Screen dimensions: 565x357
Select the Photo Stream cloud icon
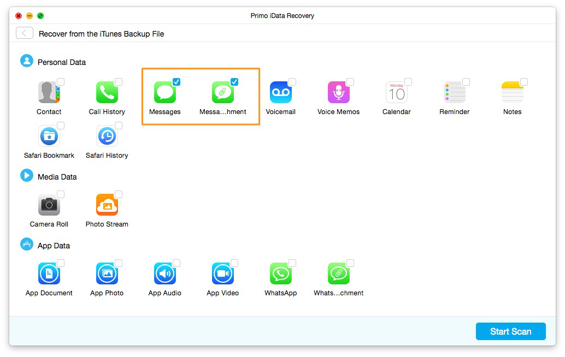click(x=107, y=205)
